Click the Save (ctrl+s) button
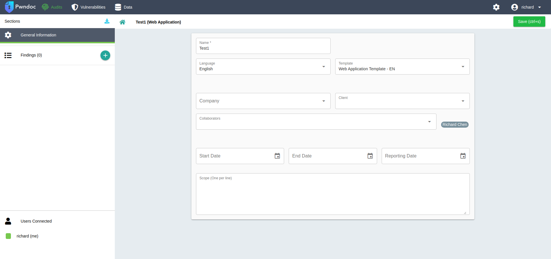 (x=529, y=22)
